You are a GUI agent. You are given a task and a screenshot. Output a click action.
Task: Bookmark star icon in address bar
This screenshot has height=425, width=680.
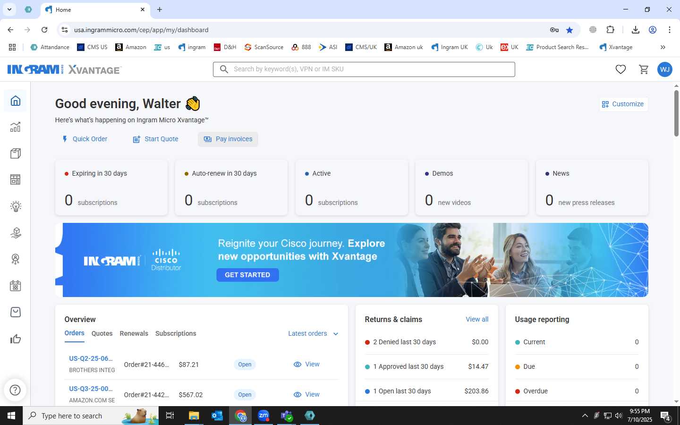569,30
